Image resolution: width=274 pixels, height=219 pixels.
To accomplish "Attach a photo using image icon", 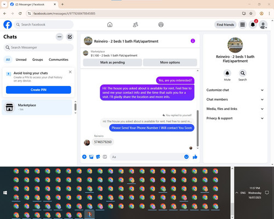I will 91,157.
